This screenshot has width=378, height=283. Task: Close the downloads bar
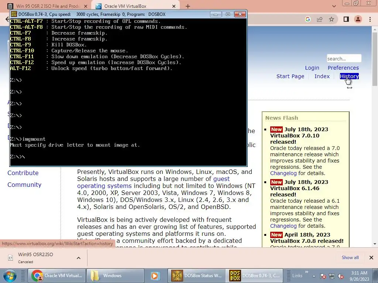click(371, 258)
